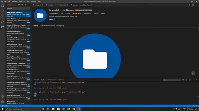The width and height of the screenshot is (199, 111).
Task: Open manage gear beside extension Install button
Action: pyautogui.click(x=54, y=19)
